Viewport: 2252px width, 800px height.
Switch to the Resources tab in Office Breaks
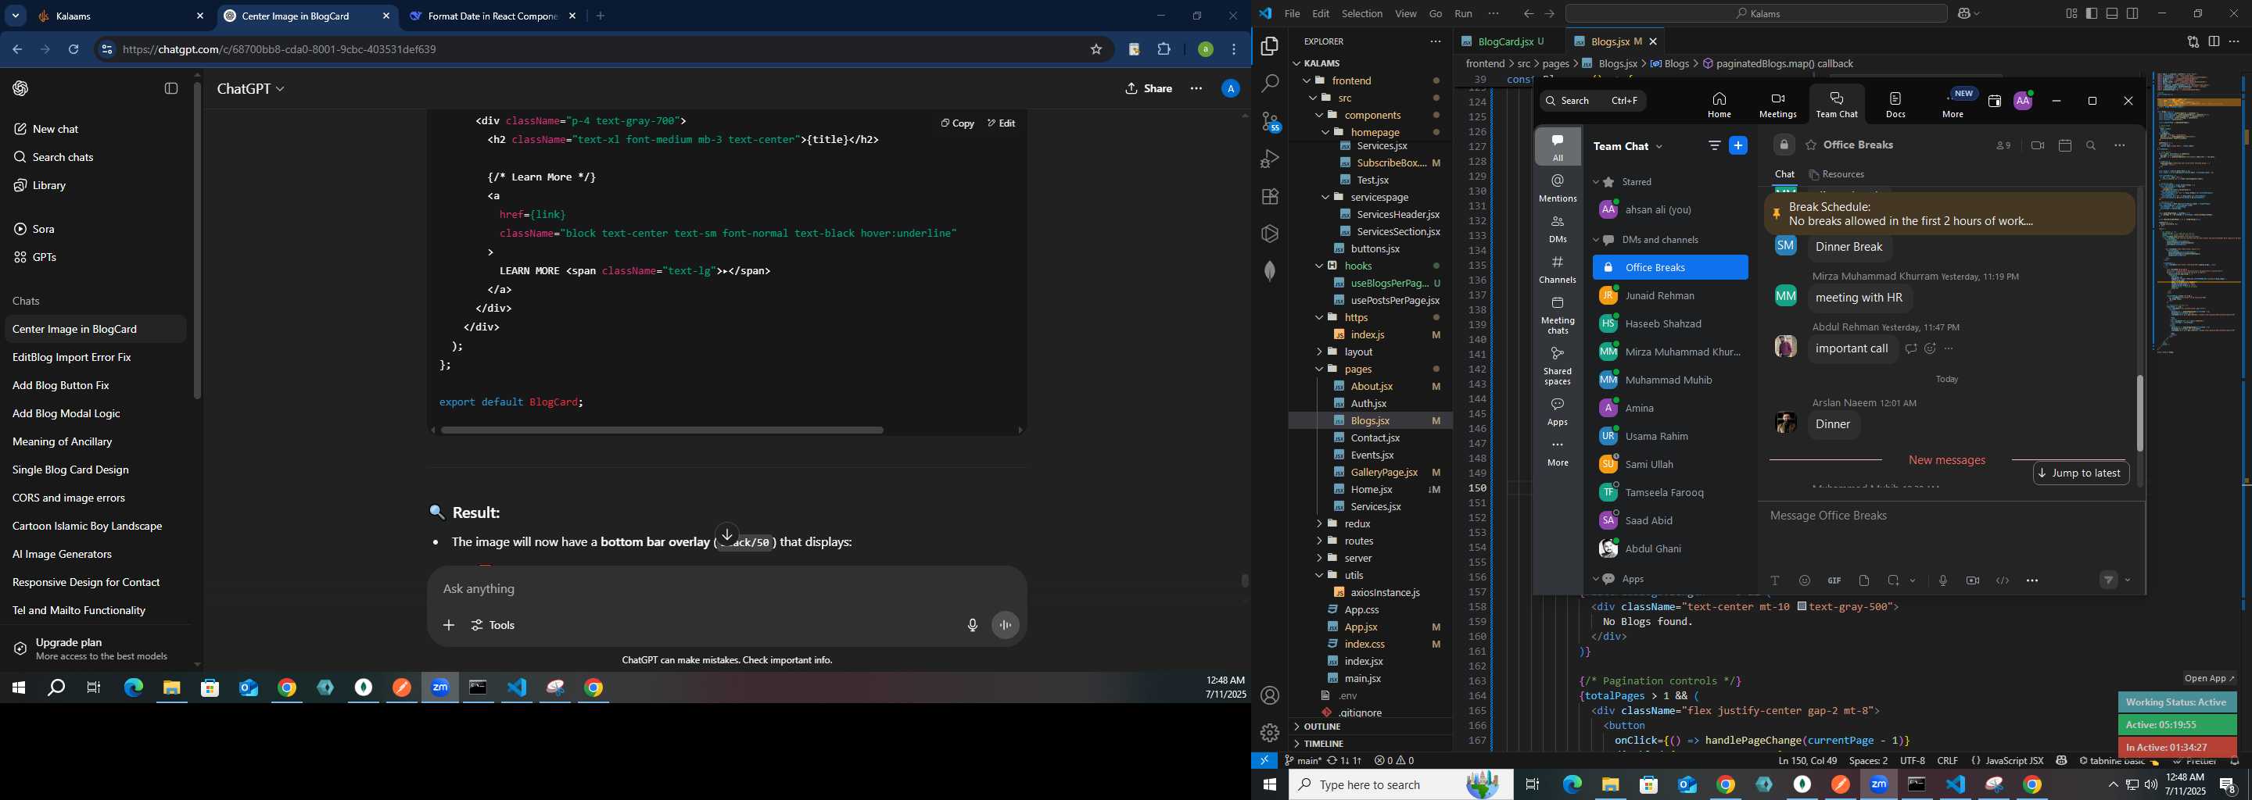coord(1836,175)
